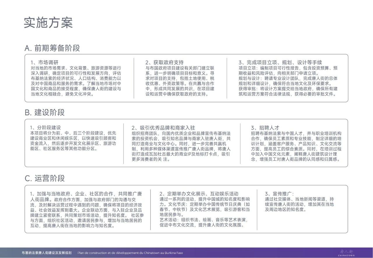Click the line starting 获得审批：将设计方案提交给当地政府
Image resolution: width=373 pixels, height=258 pixels.
click(x=288, y=89)
